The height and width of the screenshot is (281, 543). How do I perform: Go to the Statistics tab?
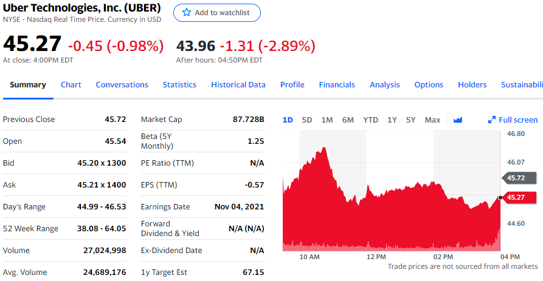(x=179, y=85)
